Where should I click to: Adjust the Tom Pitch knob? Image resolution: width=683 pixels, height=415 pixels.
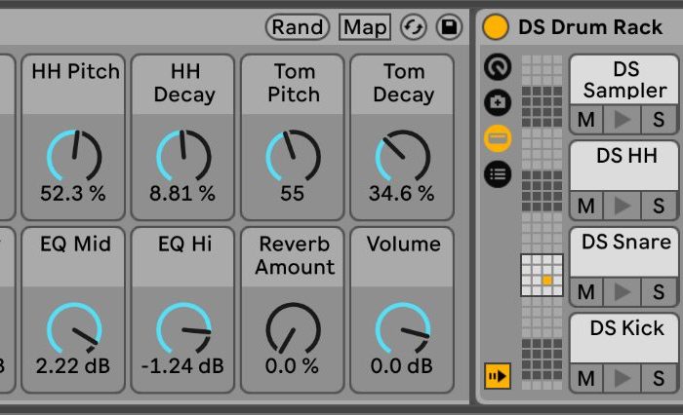coord(293,155)
